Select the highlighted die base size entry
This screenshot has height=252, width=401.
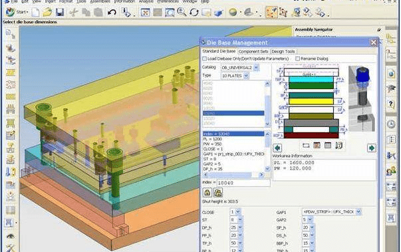233,113
